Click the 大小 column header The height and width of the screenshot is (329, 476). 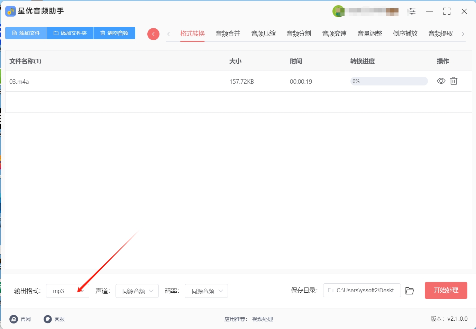[x=235, y=61]
